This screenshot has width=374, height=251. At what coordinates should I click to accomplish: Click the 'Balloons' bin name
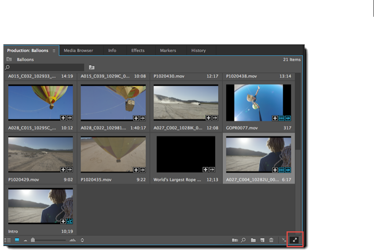click(x=25, y=59)
